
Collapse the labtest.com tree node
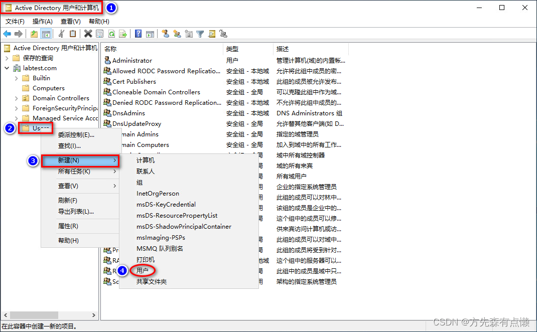pos(7,68)
